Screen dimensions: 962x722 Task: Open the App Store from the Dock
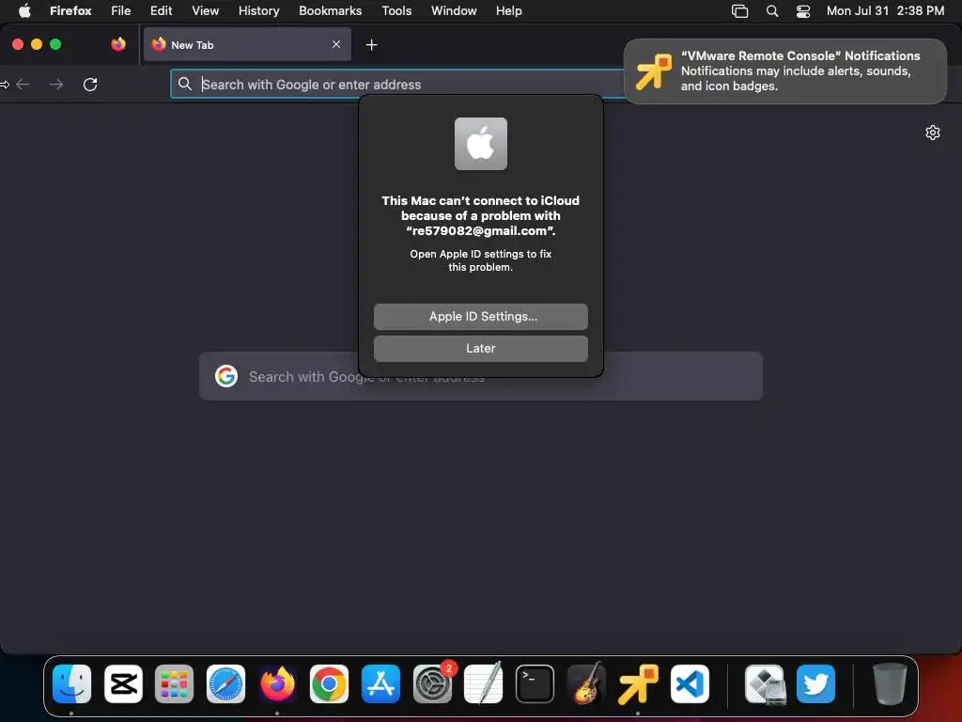click(380, 683)
